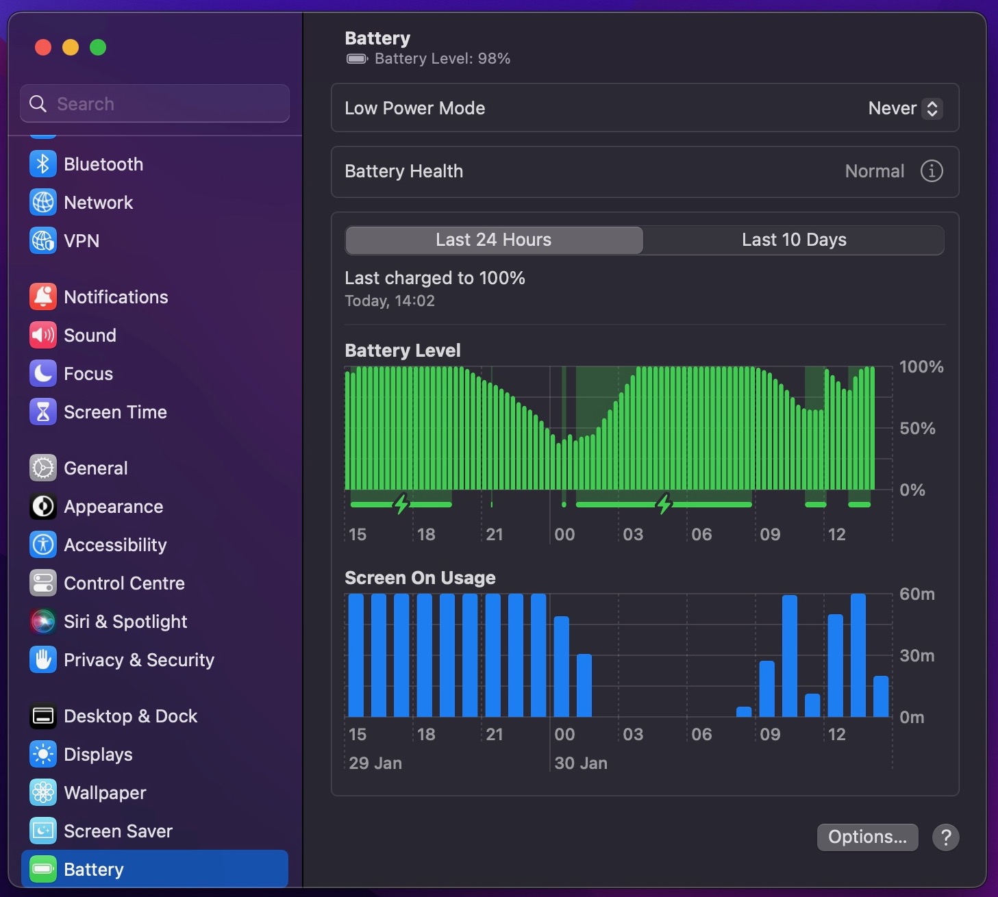Click the '30 Jan' date label
The width and height of the screenshot is (998, 897).
tap(581, 763)
